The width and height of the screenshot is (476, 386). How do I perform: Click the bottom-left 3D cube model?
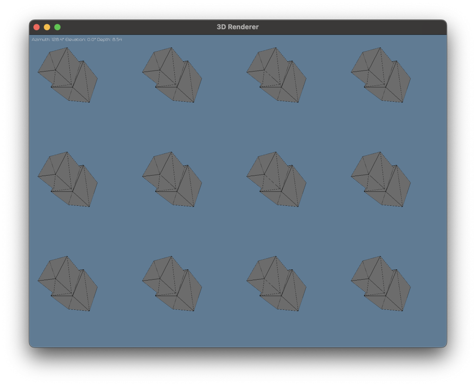[x=67, y=284]
